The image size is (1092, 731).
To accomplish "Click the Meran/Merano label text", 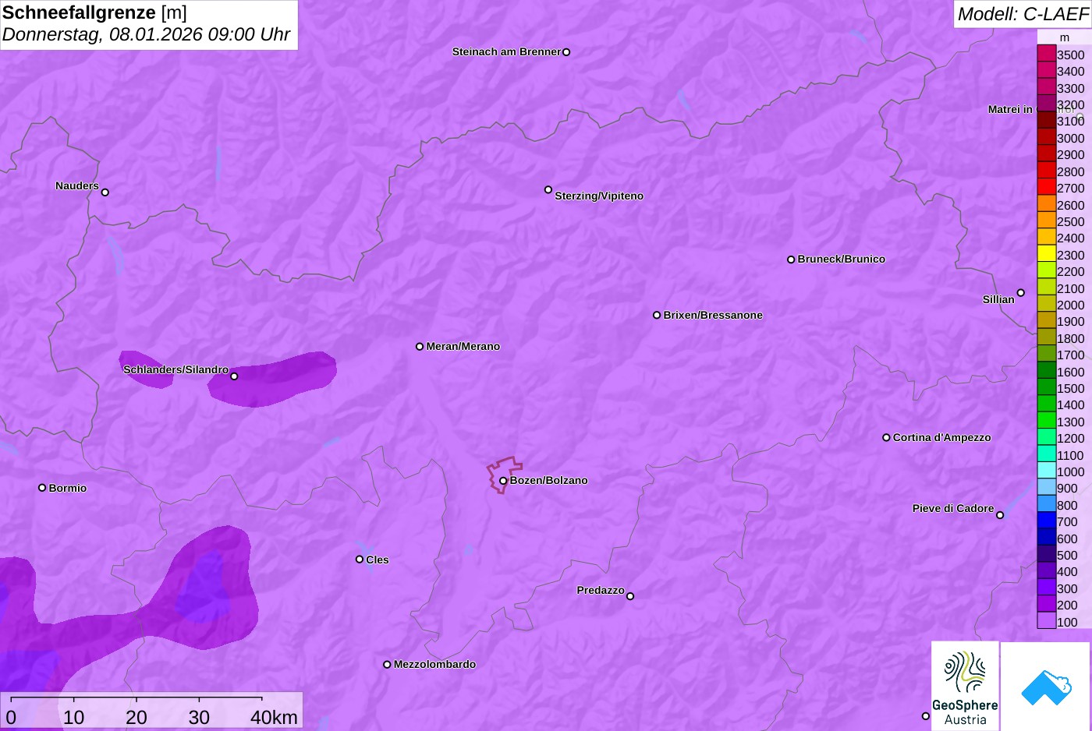I will (x=463, y=346).
